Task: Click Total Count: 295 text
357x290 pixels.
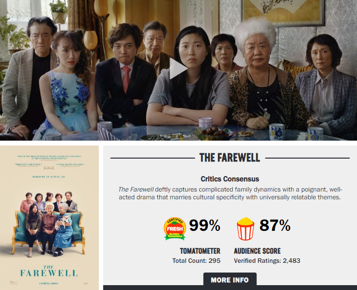Action: (x=196, y=260)
